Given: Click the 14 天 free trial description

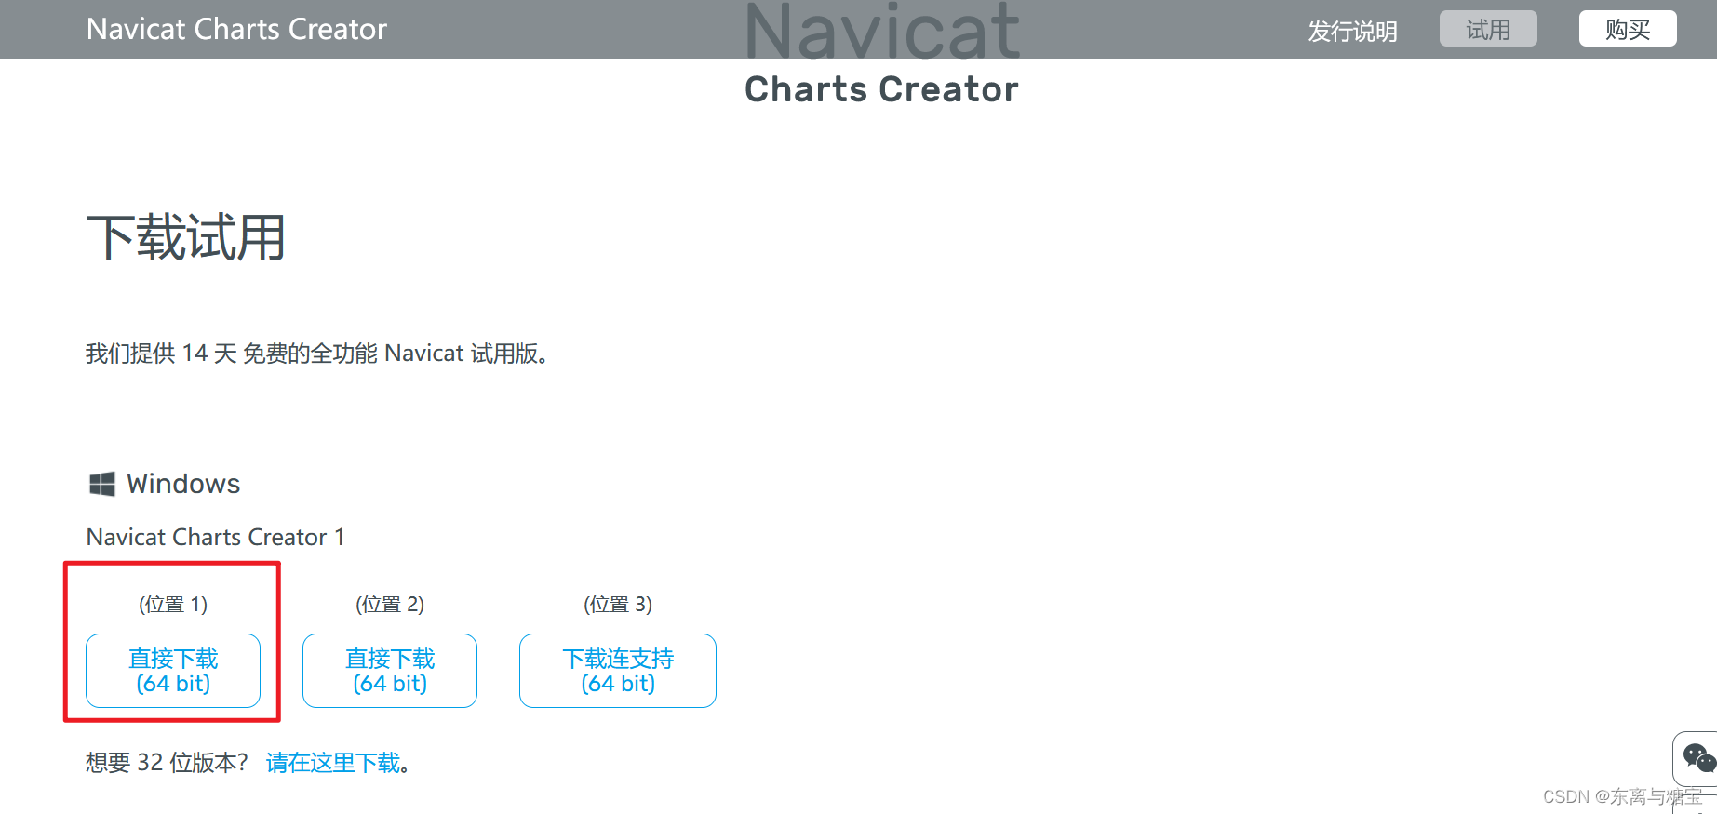Looking at the screenshot, I should (317, 354).
